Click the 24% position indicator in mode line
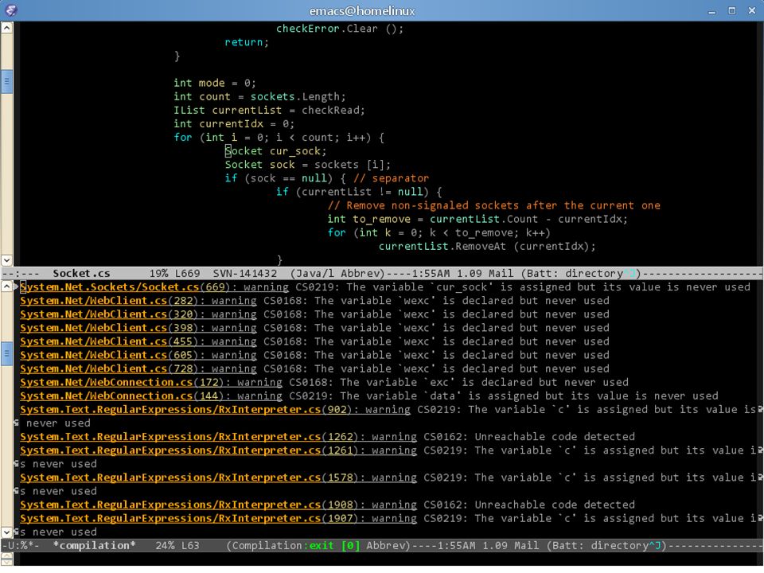 pyautogui.click(x=165, y=546)
